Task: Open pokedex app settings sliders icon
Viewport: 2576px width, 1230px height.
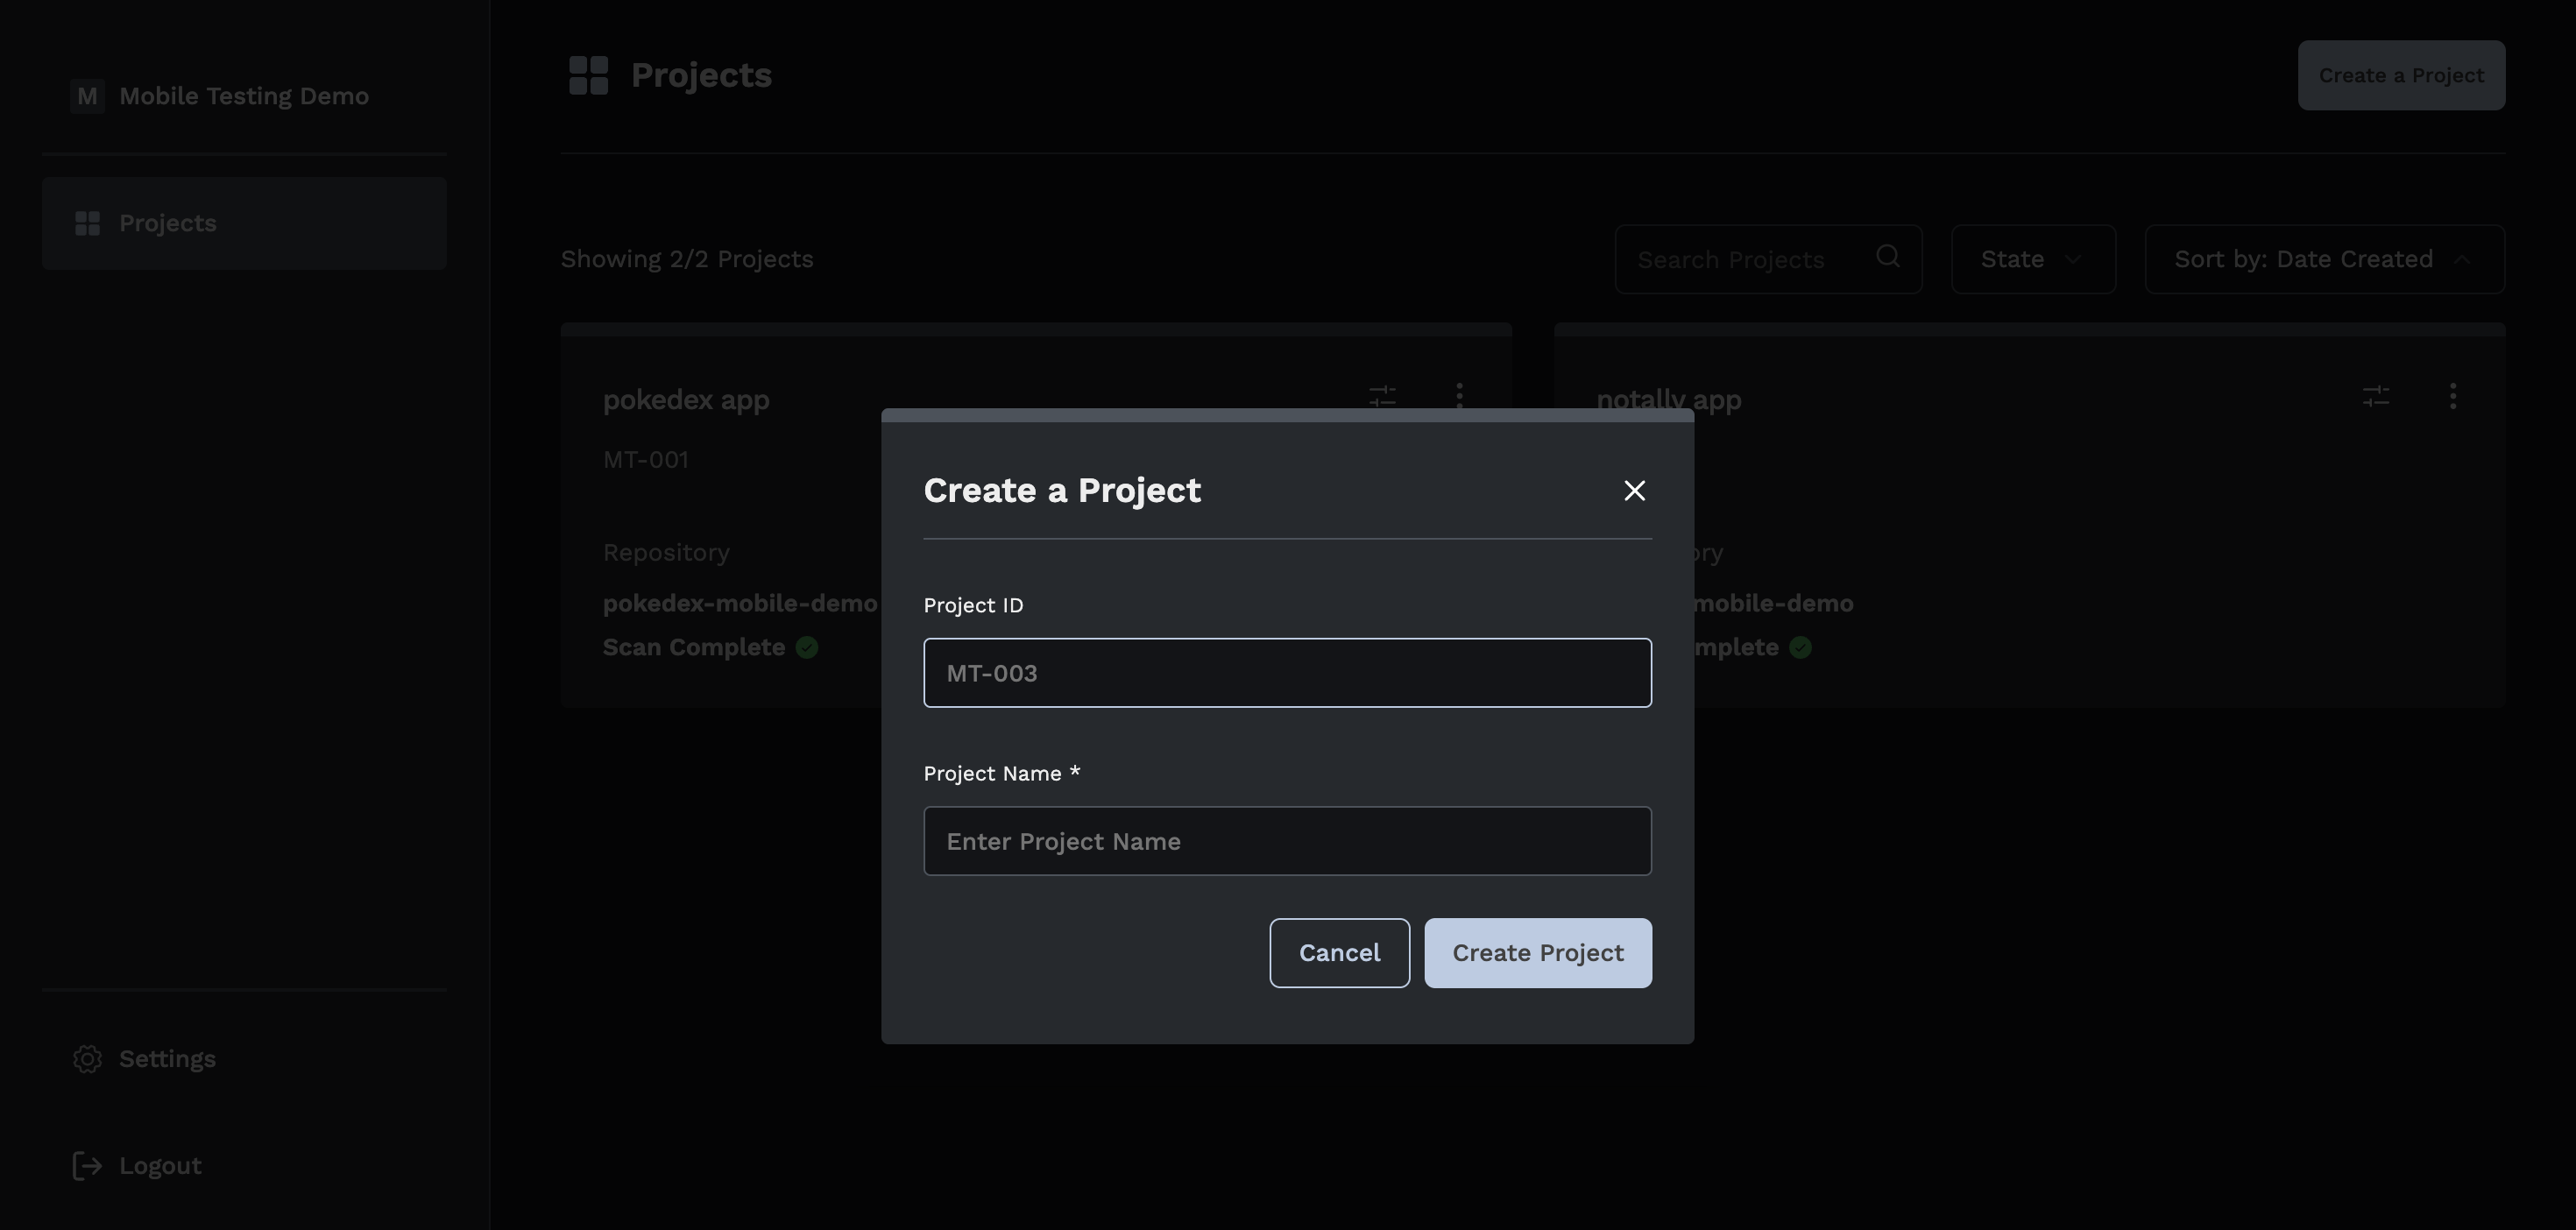Action: [x=1382, y=396]
